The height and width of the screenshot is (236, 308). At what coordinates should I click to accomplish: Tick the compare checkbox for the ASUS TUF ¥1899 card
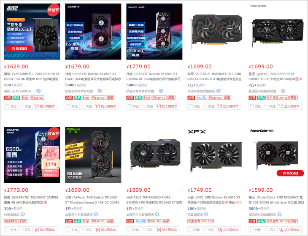[130, 230]
